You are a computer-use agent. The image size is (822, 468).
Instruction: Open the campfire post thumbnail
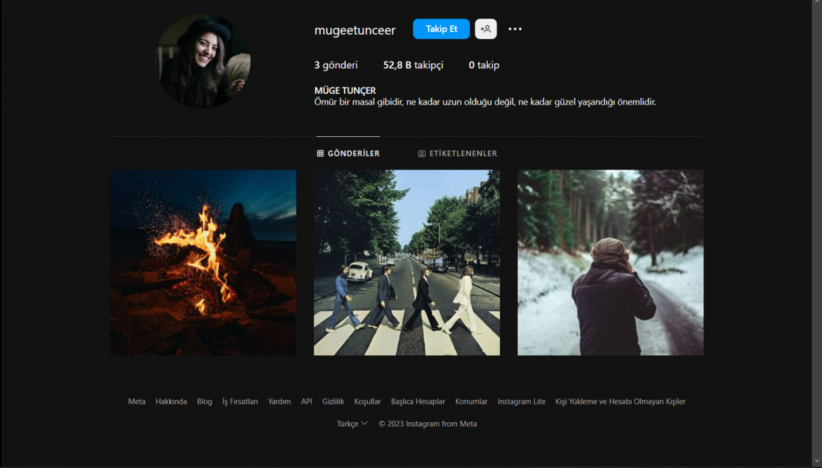pos(203,263)
